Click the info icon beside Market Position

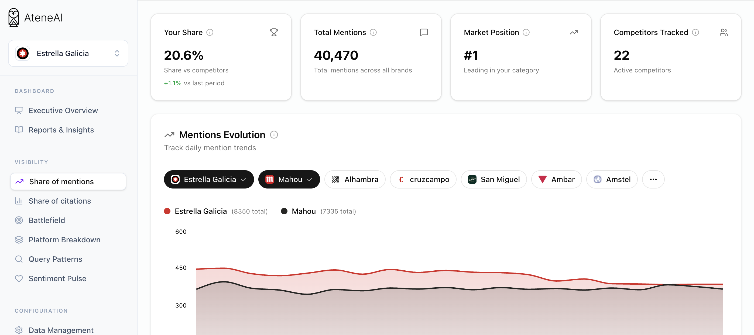(526, 32)
